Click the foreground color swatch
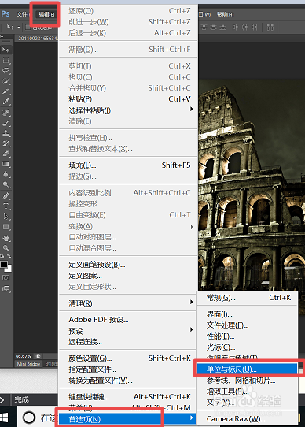This screenshot has width=305, height=427. [4, 264]
